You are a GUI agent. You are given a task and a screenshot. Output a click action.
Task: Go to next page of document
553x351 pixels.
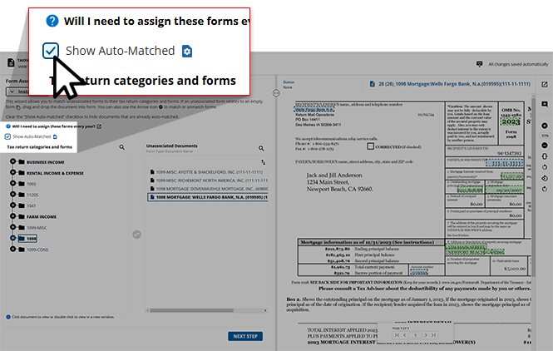tap(426, 335)
